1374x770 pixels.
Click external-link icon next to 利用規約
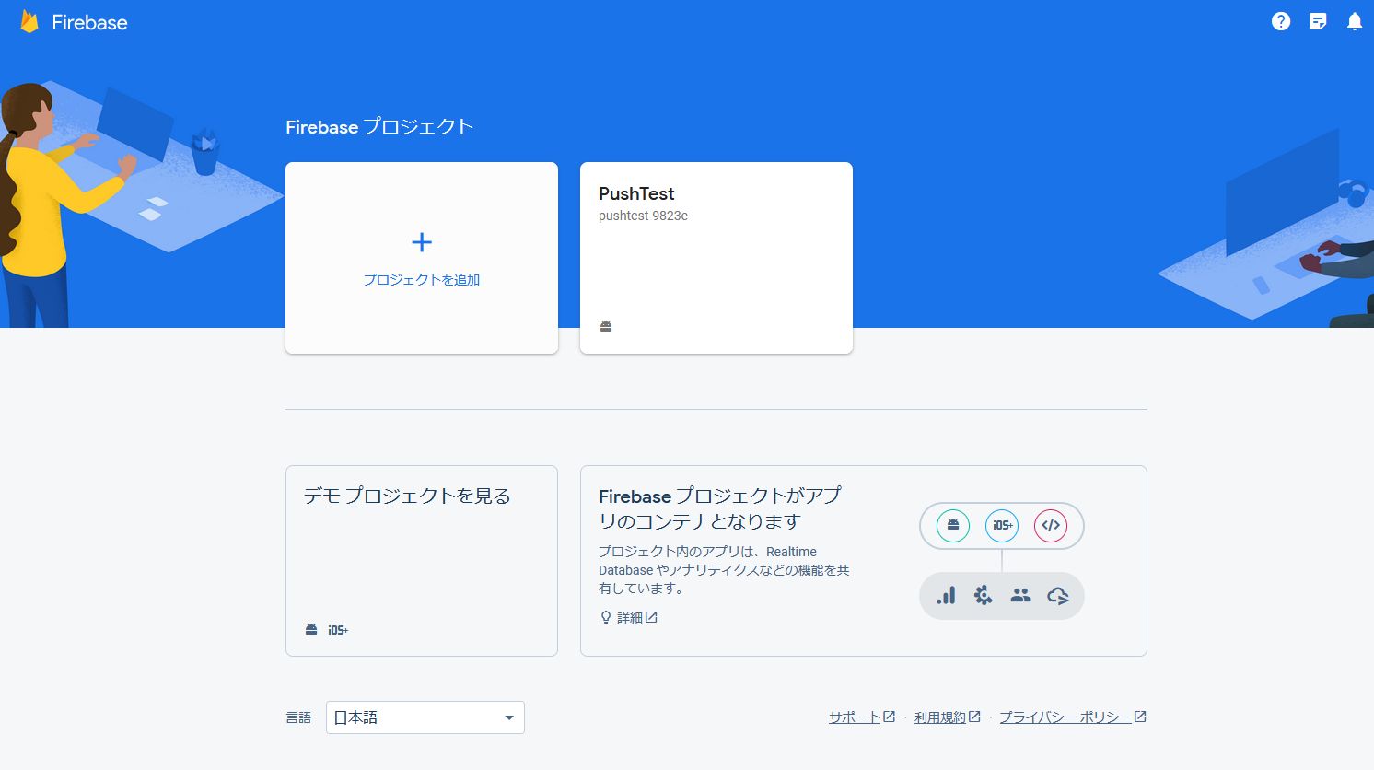(974, 717)
